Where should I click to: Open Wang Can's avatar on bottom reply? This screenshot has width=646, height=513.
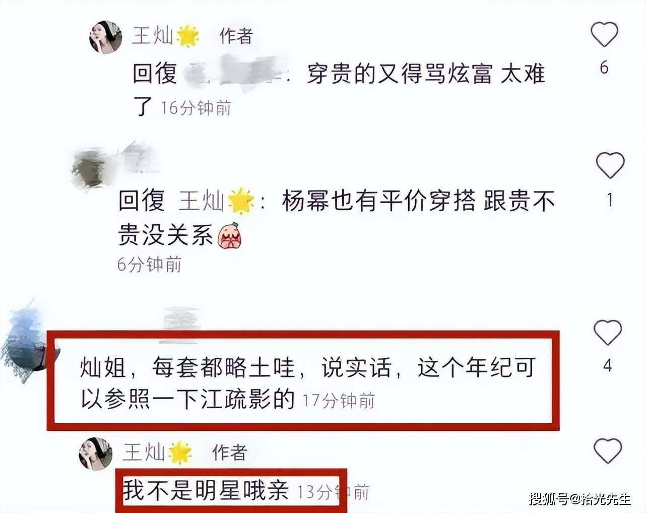[95, 454]
